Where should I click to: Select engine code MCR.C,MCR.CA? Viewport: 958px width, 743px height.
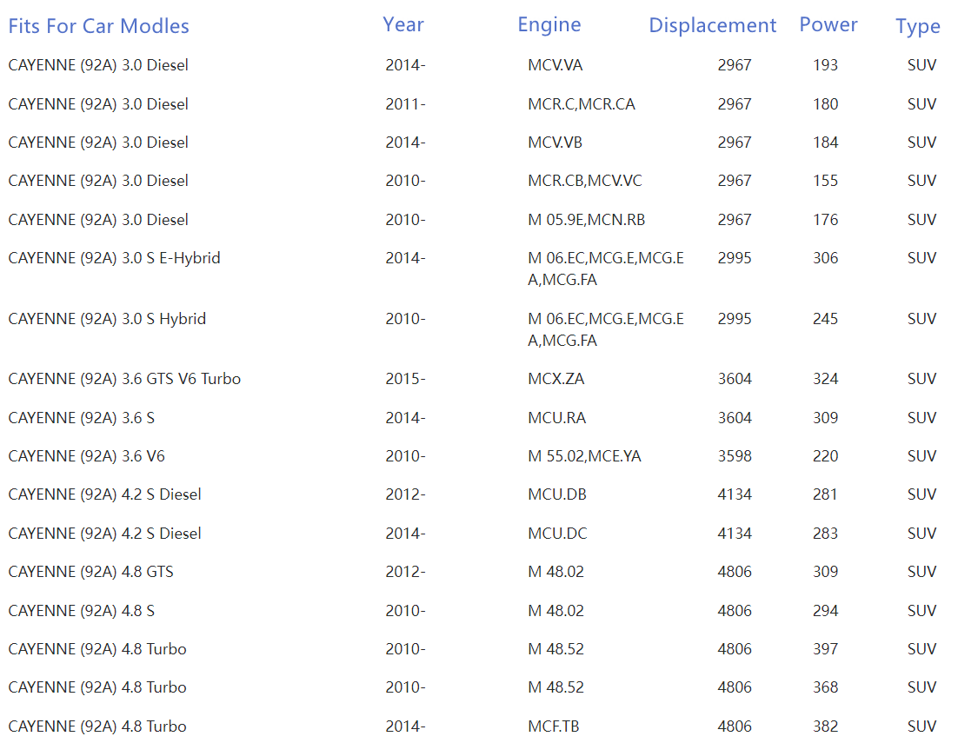click(581, 104)
